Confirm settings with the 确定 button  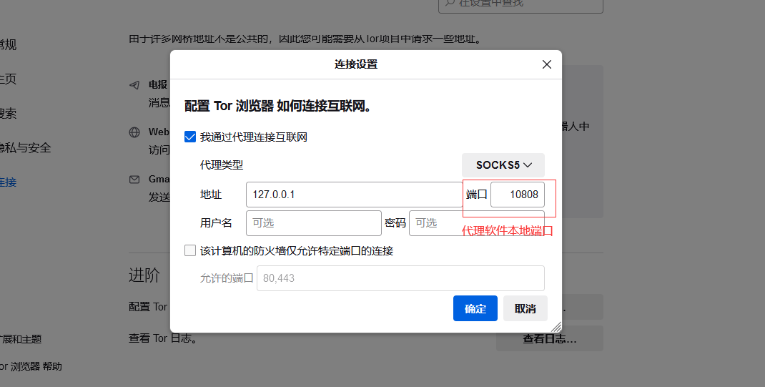pos(475,308)
